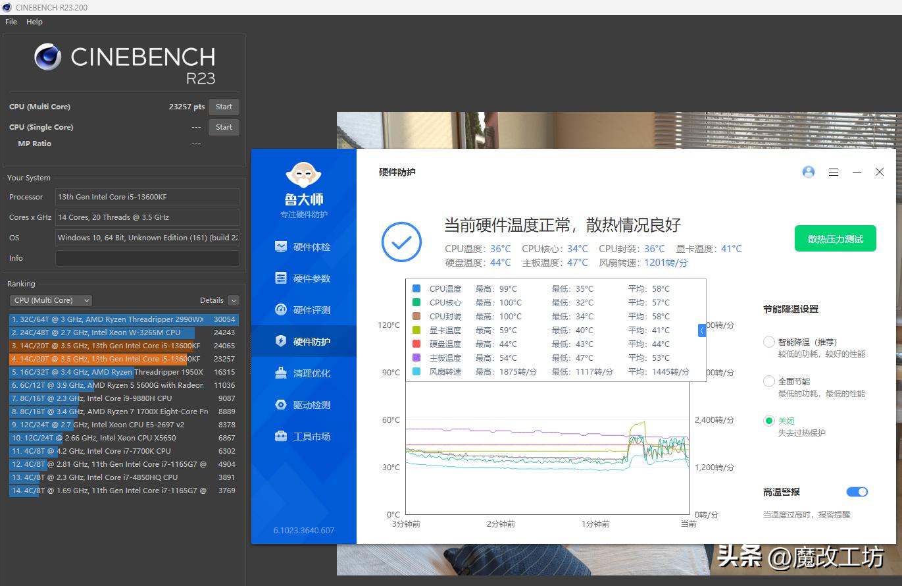
Task: Start the 散热压力测试 stress test
Action: (x=835, y=238)
